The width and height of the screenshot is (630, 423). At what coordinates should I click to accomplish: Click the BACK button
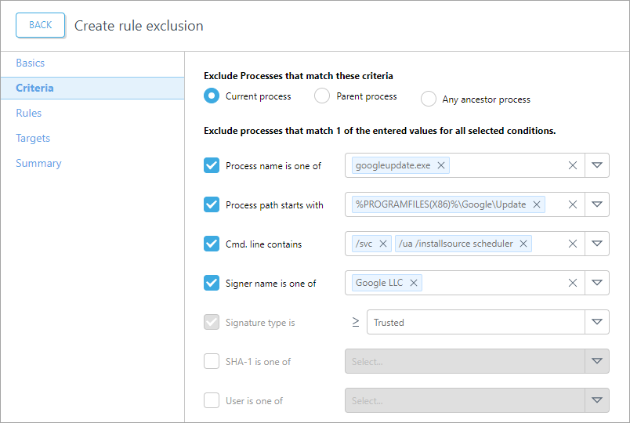(x=41, y=25)
